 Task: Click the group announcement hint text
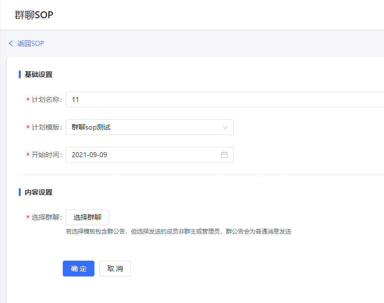(178, 231)
